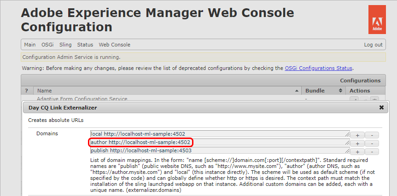Close the Day CQ Link Externalizer dialog

[x=381, y=108]
